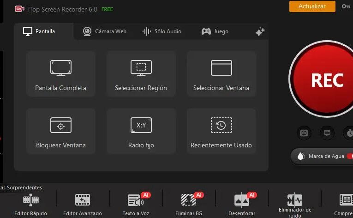
Task: Launch Eliminar BG AI tool
Action: coord(189,204)
